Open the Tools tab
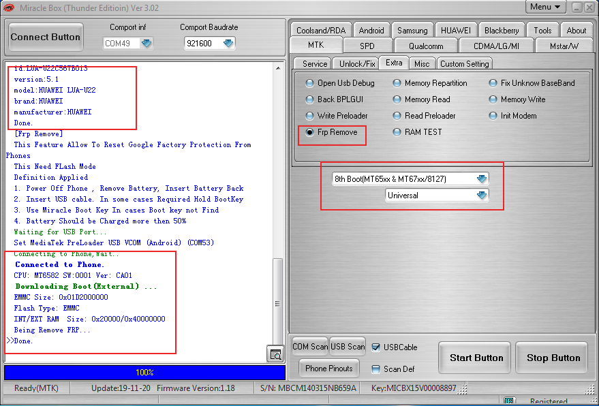 pyautogui.click(x=542, y=30)
